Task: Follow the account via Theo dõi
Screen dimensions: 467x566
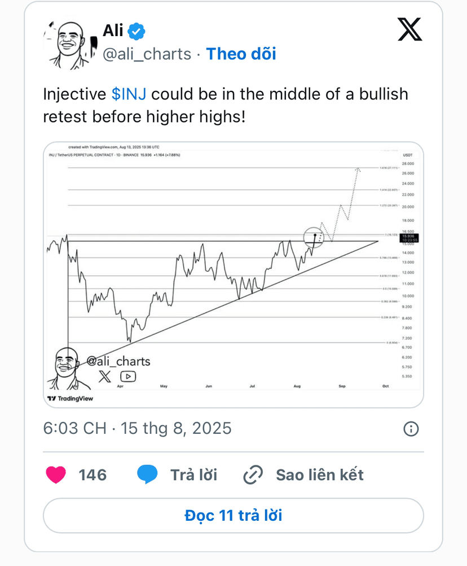Action: tap(241, 54)
